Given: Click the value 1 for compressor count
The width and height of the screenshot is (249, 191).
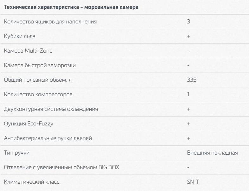Looking at the screenshot, I should pos(188,94).
